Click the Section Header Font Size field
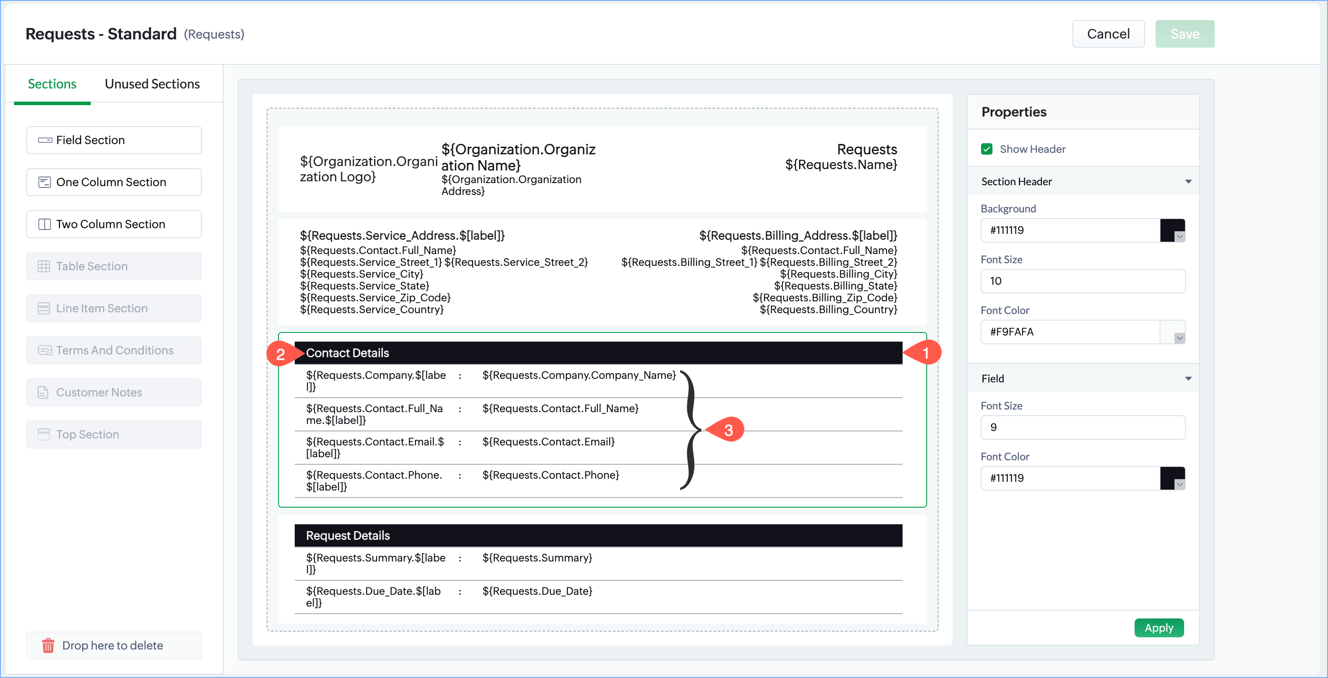Image resolution: width=1328 pixels, height=678 pixels. click(x=1082, y=281)
